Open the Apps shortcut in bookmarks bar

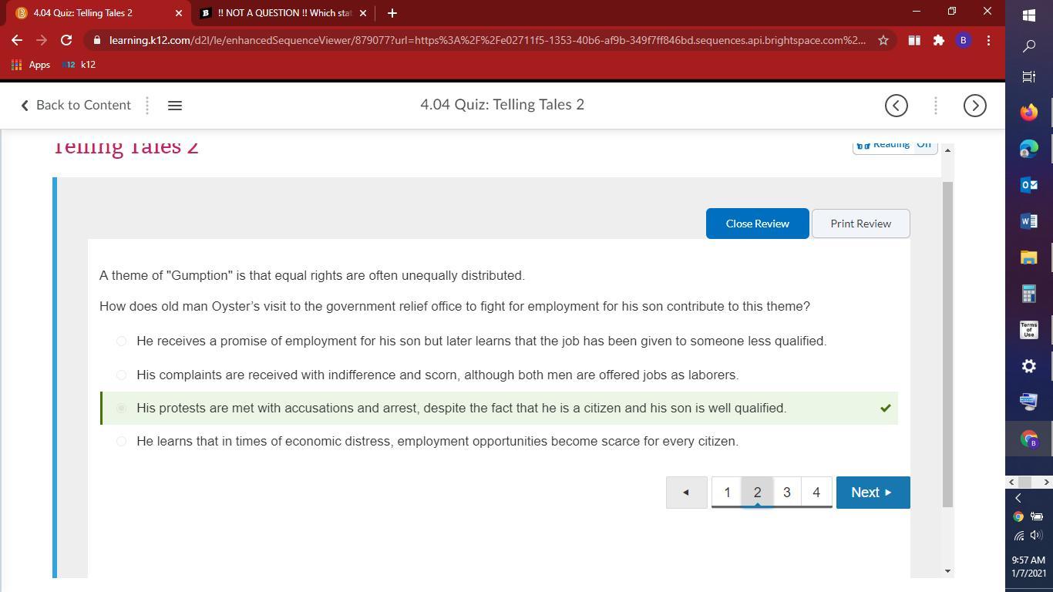(x=31, y=65)
